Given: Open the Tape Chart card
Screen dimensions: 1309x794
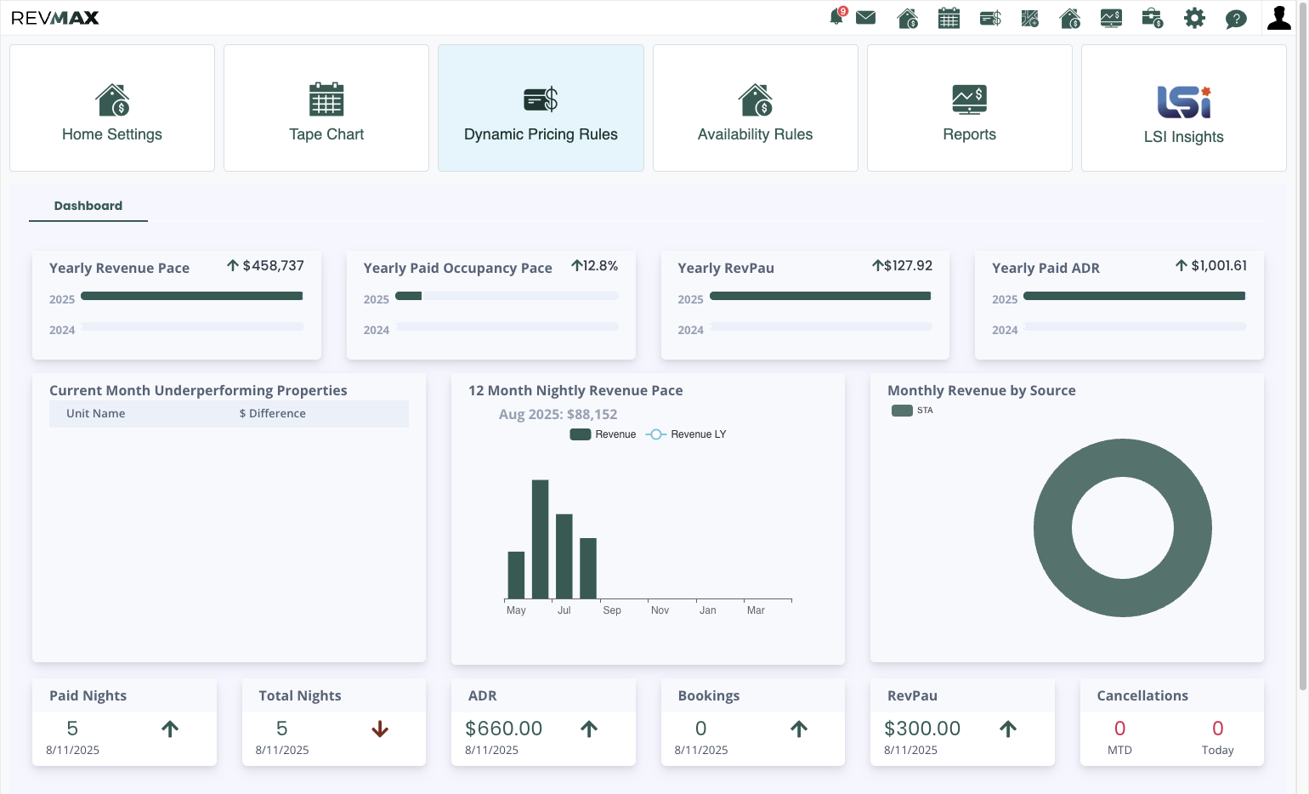Looking at the screenshot, I should (326, 108).
